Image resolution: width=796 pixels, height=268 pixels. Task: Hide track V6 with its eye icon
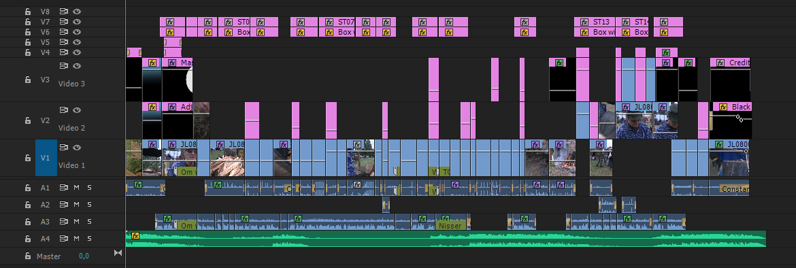tap(77, 32)
